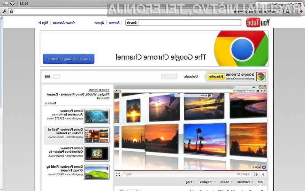Click the Search button

pyautogui.click(x=132, y=23)
